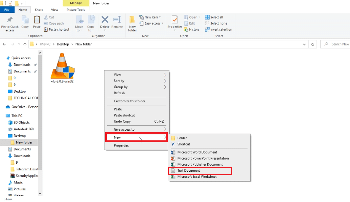Click the Paste clipboard icon
350x202 pixels.
(x=37, y=20)
